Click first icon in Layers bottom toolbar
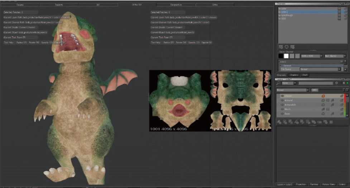 (279, 122)
